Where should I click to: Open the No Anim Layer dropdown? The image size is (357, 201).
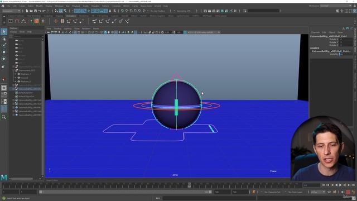(296, 192)
